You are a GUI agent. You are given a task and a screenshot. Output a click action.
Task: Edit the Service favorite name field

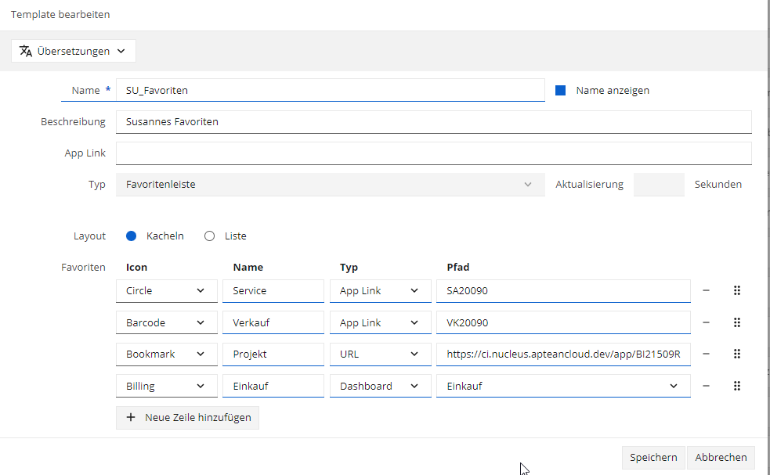[273, 290]
